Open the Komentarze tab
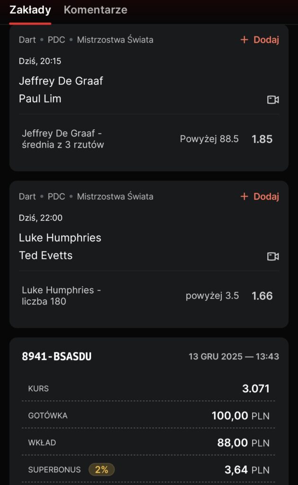Viewport: 298px width, 485px height. [x=95, y=10]
